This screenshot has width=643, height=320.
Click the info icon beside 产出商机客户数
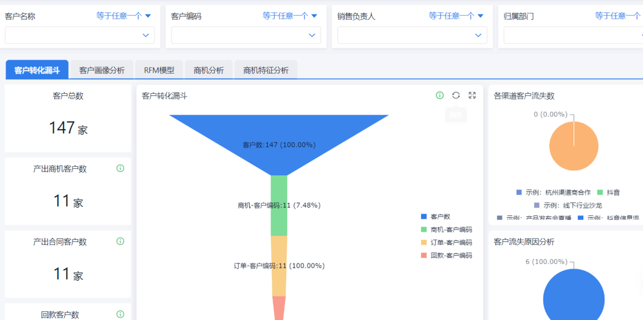pyautogui.click(x=120, y=168)
